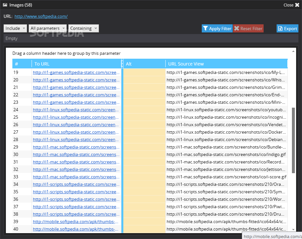Viewport: 302px width, 239px height.
Task: Click the column resize grip before Alt
Action: point(122,64)
